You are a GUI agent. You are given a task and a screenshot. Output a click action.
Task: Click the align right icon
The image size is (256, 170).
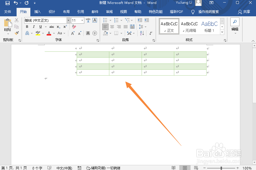(x=119, y=27)
